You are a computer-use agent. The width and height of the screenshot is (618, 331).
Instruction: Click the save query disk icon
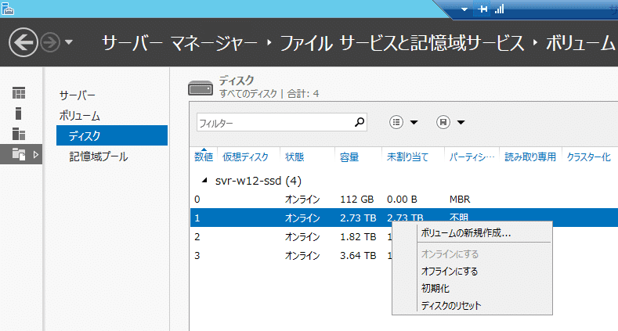[x=443, y=122]
